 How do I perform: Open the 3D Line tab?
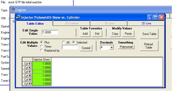click(x=109, y=23)
